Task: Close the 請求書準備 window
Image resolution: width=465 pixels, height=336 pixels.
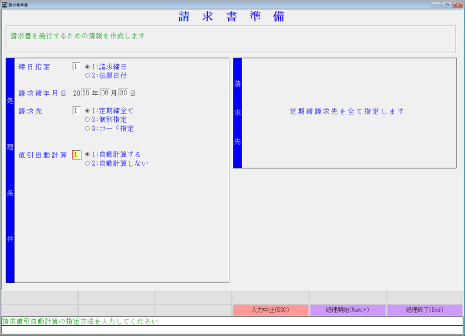Action: pos(457,4)
